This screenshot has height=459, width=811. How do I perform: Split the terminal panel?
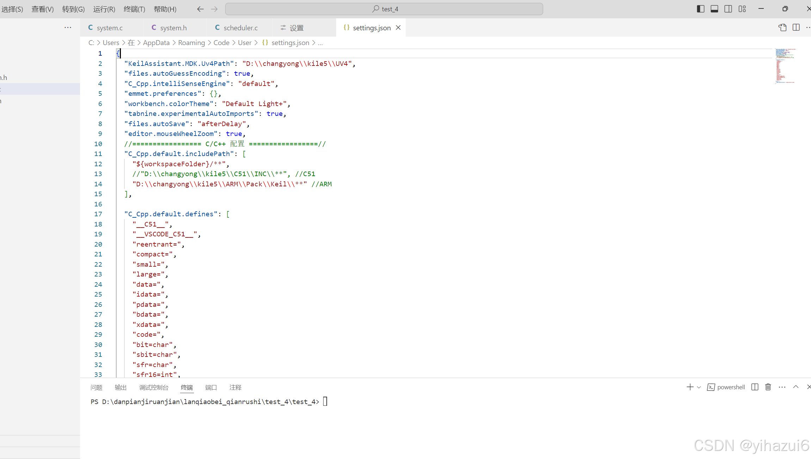[755, 387]
